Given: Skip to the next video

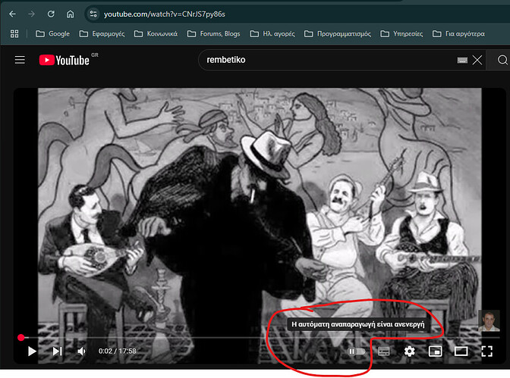Looking at the screenshot, I should (57, 351).
